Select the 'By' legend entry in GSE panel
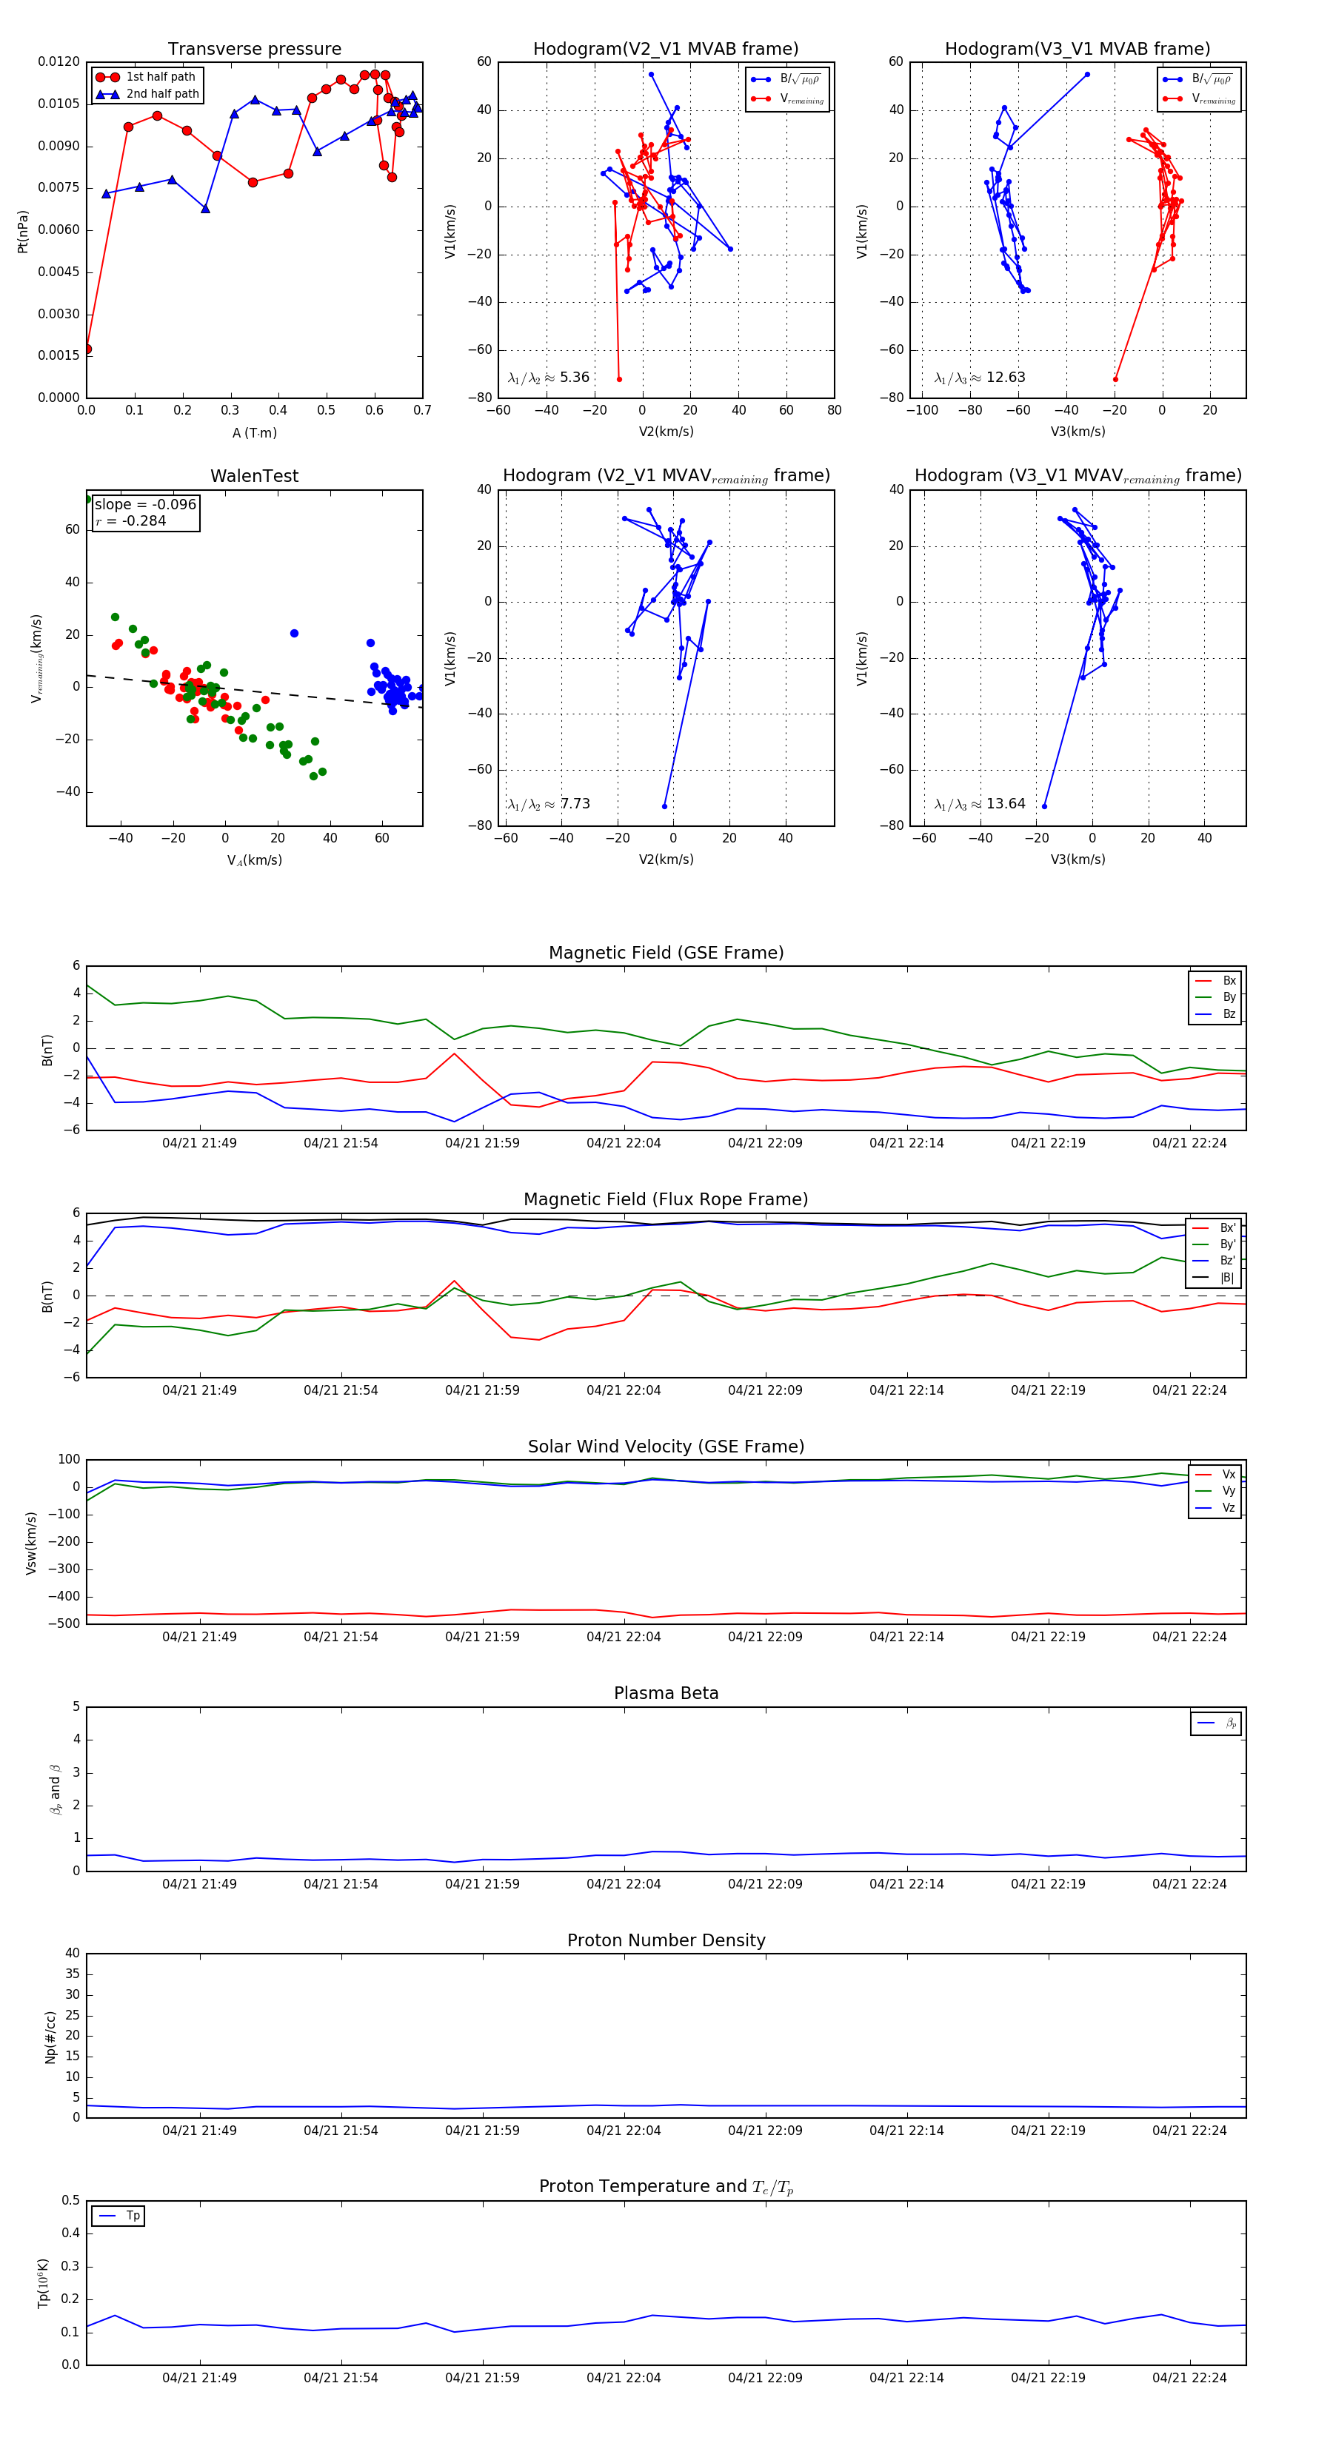The width and height of the screenshot is (1333, 2443). [1215, 996]
